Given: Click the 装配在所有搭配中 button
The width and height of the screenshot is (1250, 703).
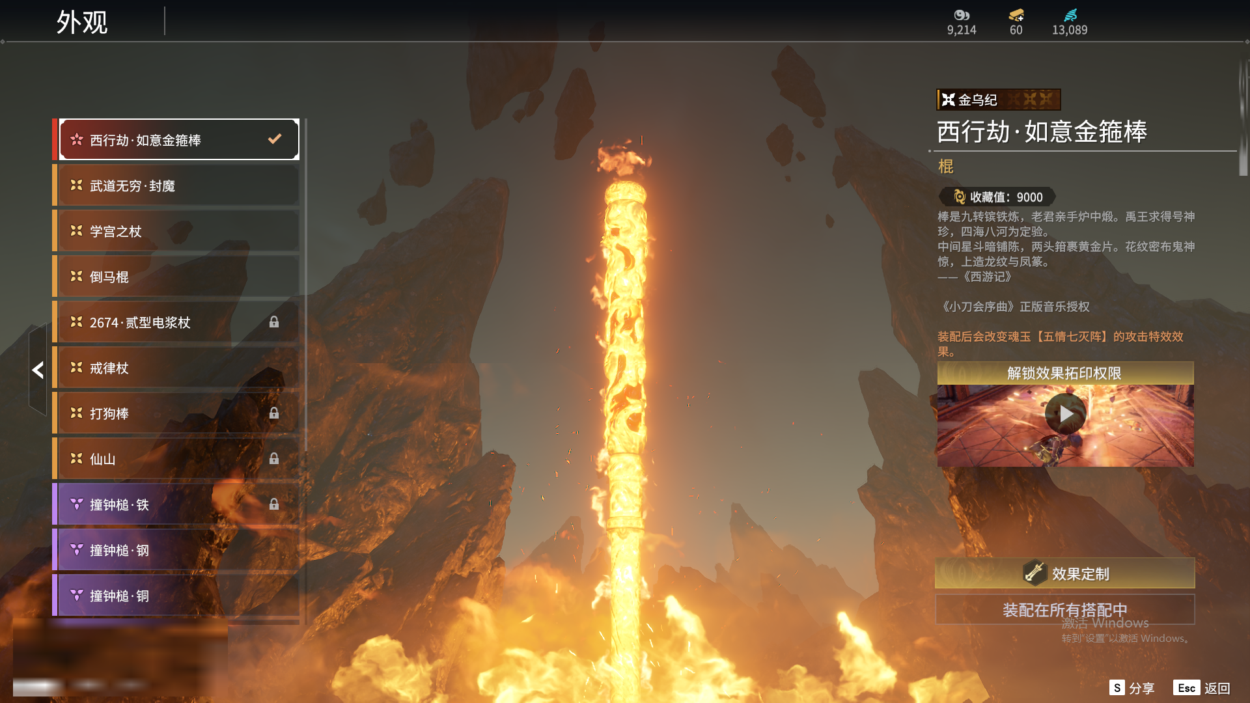Looking at the screenshot, I should 1065,610.
